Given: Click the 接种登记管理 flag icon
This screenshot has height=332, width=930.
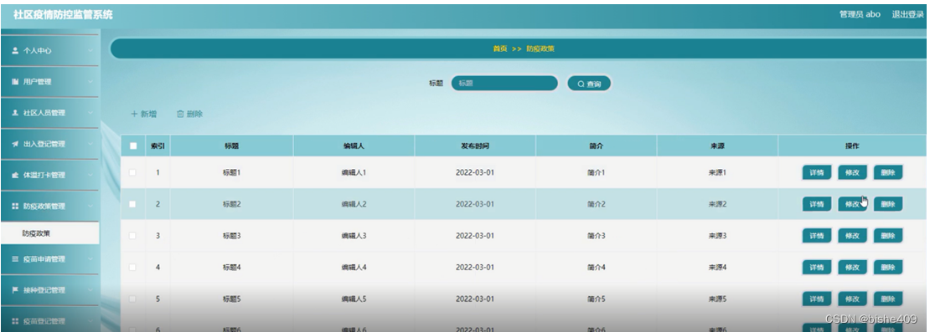Looking at the screenshot, I should [x=15, y=290].
